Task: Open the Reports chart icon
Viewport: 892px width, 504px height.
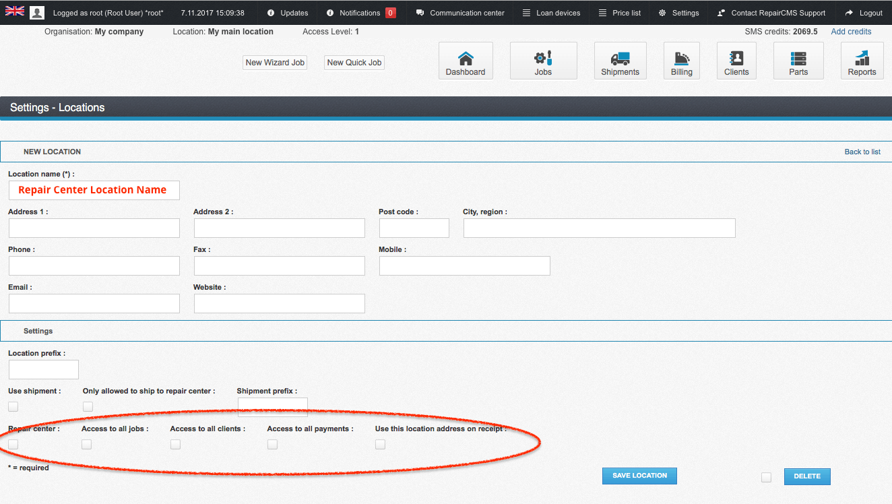Action: 862,61
